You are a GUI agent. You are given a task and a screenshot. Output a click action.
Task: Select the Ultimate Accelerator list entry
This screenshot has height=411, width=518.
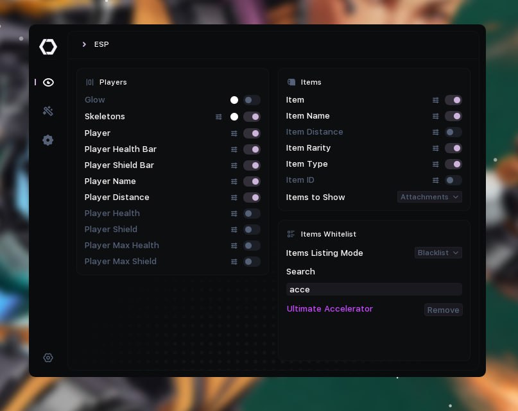(329, 309)
